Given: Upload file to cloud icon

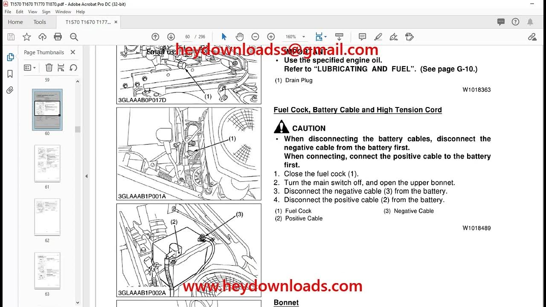Looking at the screenshot, I should click(x=42, y=37).
